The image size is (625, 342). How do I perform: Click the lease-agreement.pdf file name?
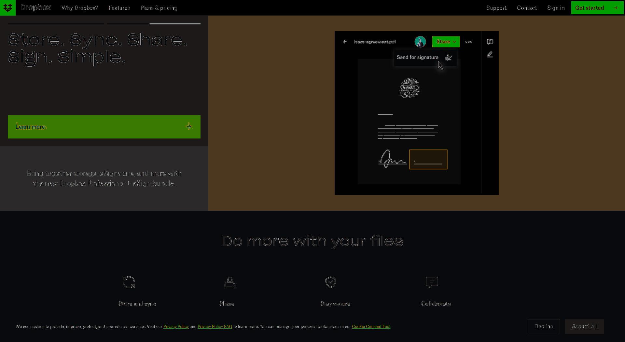click(375, 42)
